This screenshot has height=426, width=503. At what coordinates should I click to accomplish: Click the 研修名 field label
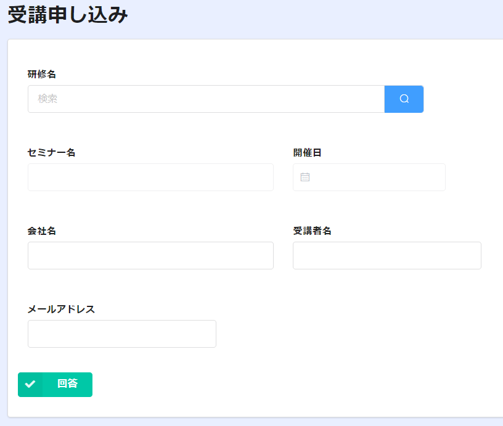(42, 74)
